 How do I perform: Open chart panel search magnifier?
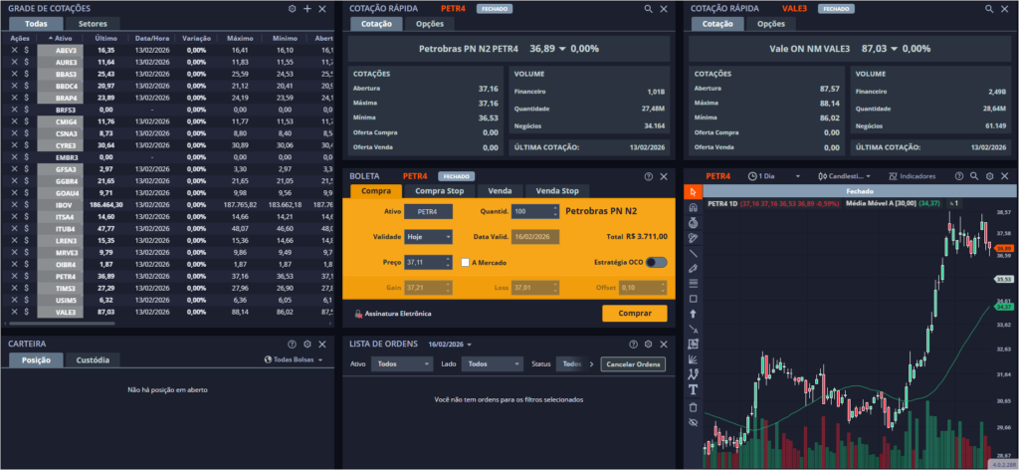[x=974, y=176]
